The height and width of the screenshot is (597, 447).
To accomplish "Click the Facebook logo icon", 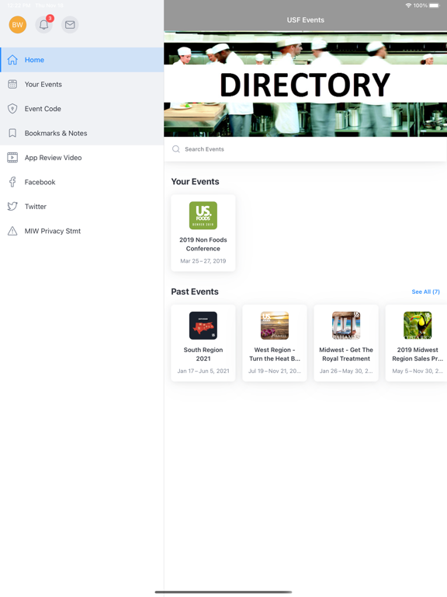I will pyautogui.click(x=12, y=182).
